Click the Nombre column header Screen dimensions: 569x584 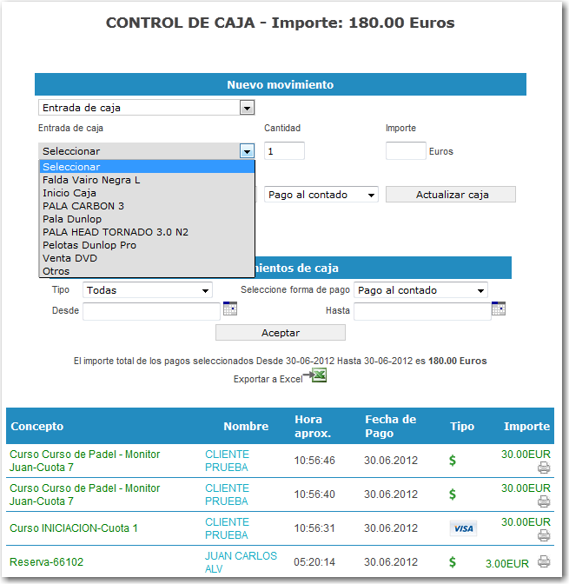click(x=246, y=426)
